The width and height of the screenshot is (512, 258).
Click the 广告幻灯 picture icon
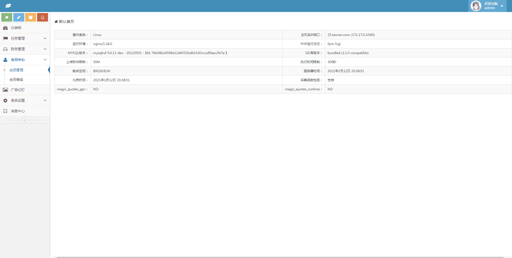(5, 90)
